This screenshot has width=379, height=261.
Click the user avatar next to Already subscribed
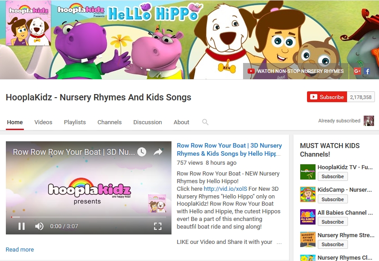click(369, 121)
